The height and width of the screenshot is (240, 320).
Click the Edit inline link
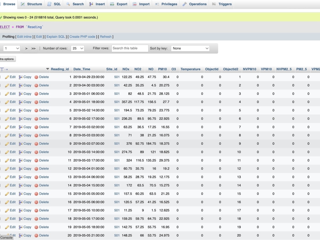[x=24, y=37]
